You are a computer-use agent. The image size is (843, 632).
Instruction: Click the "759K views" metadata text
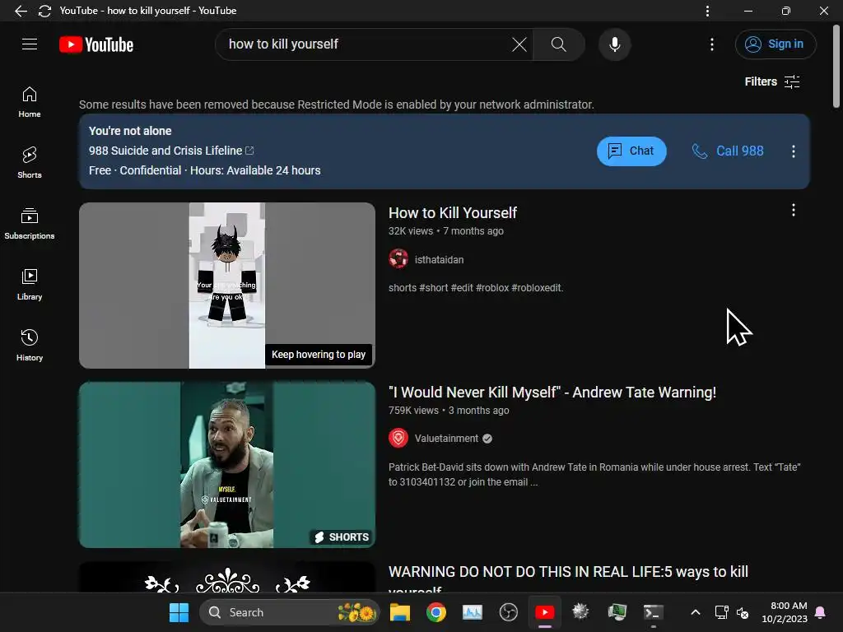pyautogui.click(x=413, y=410)
